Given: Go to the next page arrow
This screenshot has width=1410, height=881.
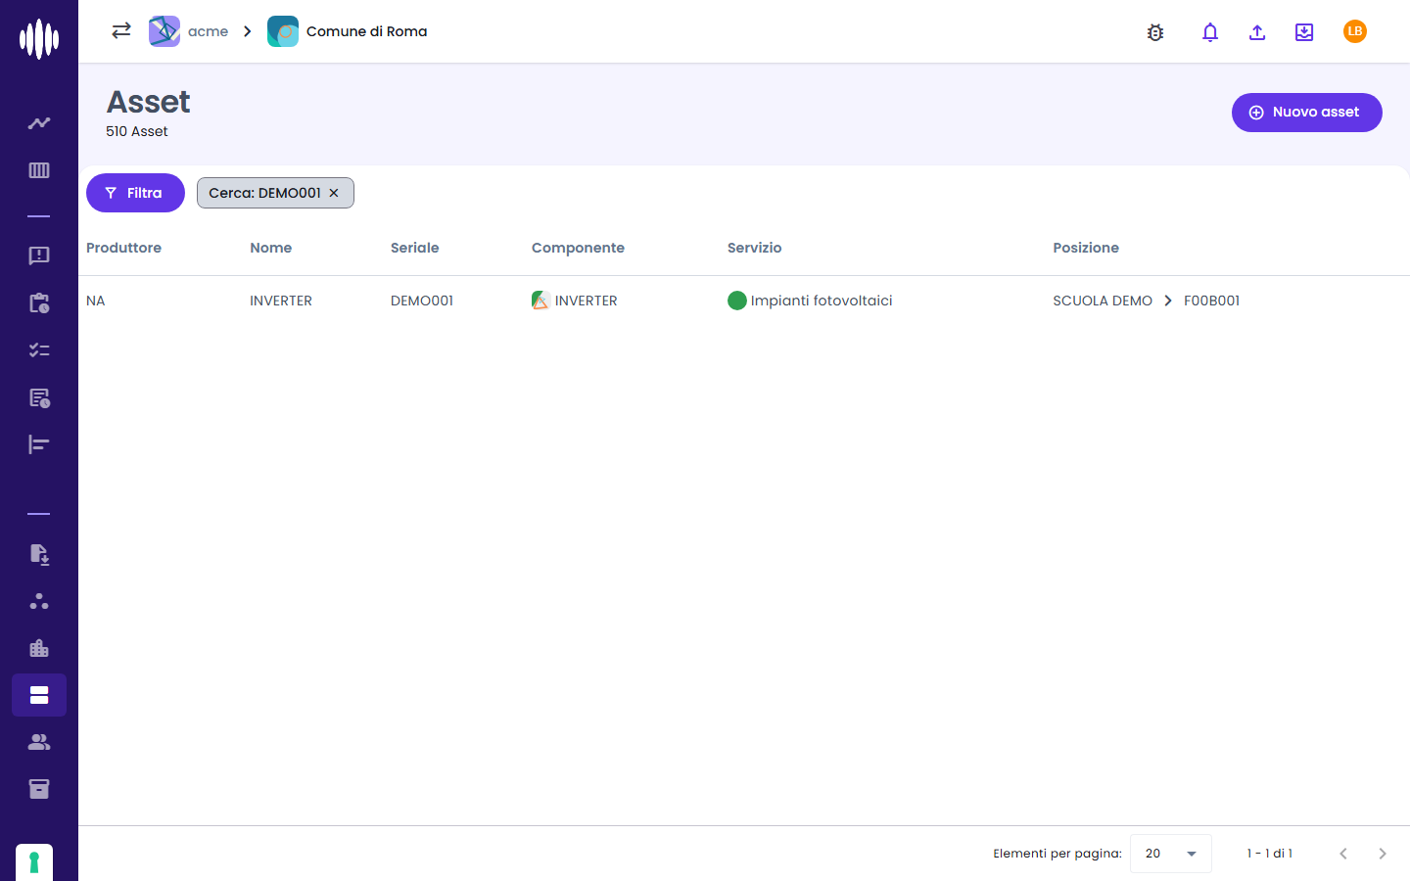Looking at the screenshot, I should [x=1383, y=854].
